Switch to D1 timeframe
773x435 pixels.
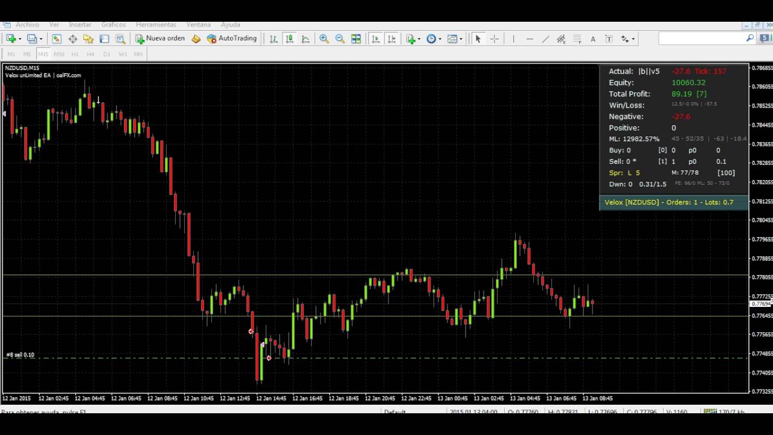pos(106,54)
